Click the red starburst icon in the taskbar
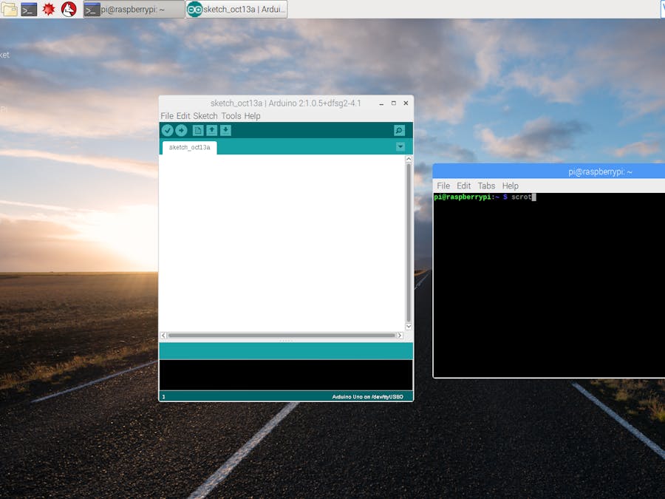This screenshot has width=665, height=499. [49, 9]
